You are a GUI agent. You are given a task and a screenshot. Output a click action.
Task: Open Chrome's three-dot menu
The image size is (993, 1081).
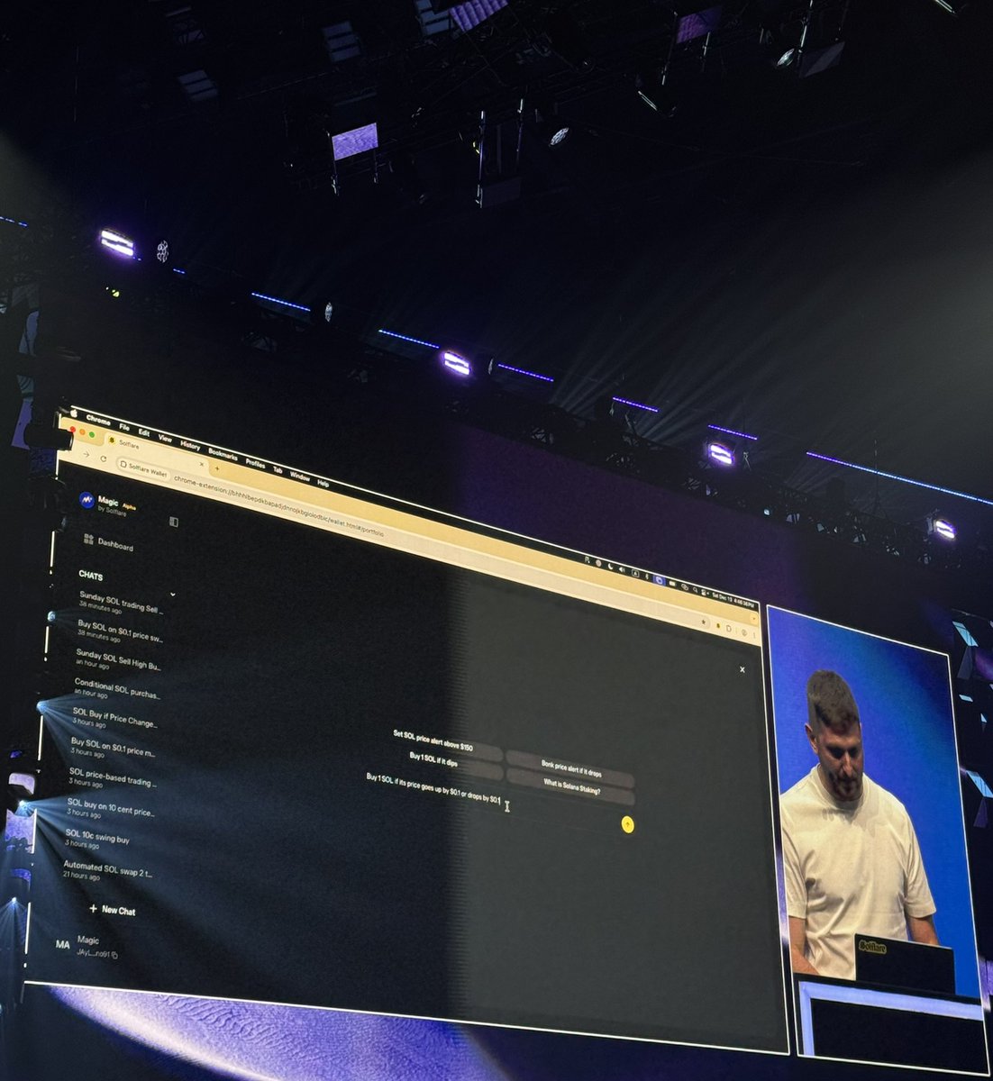pos(753,635)
